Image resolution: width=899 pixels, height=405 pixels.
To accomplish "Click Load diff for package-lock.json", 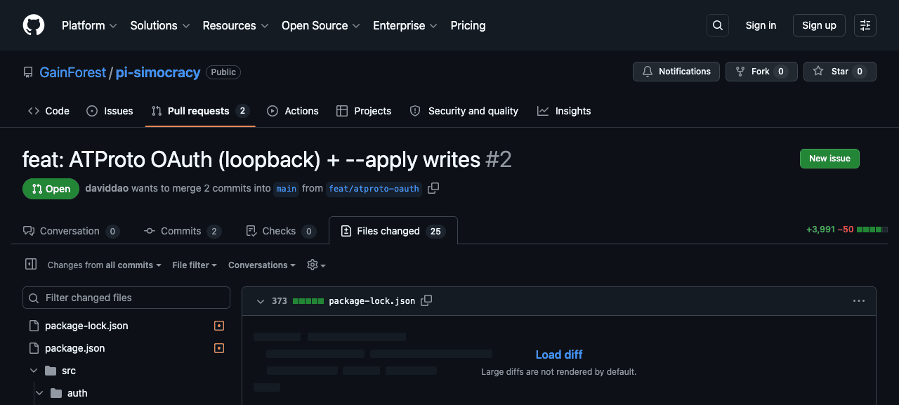I will click(559, 354).
